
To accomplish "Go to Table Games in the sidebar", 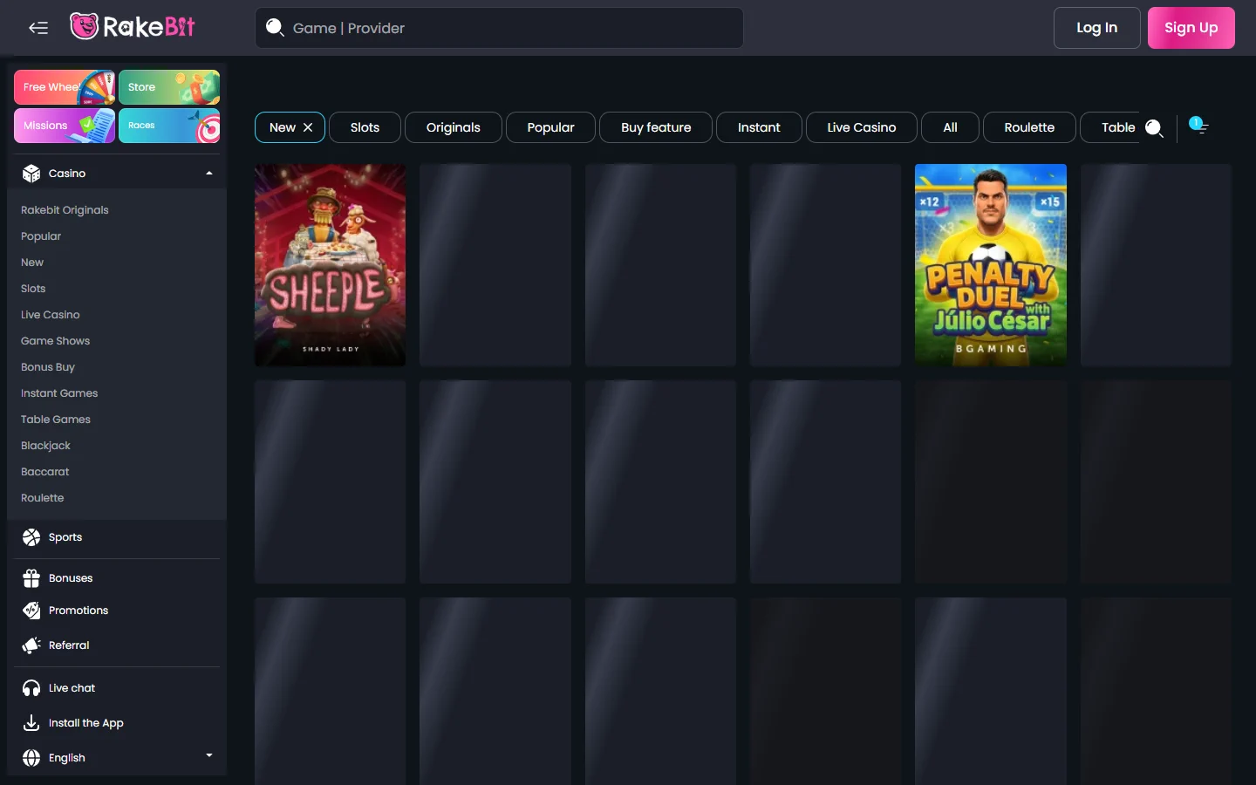I will 56,420.
